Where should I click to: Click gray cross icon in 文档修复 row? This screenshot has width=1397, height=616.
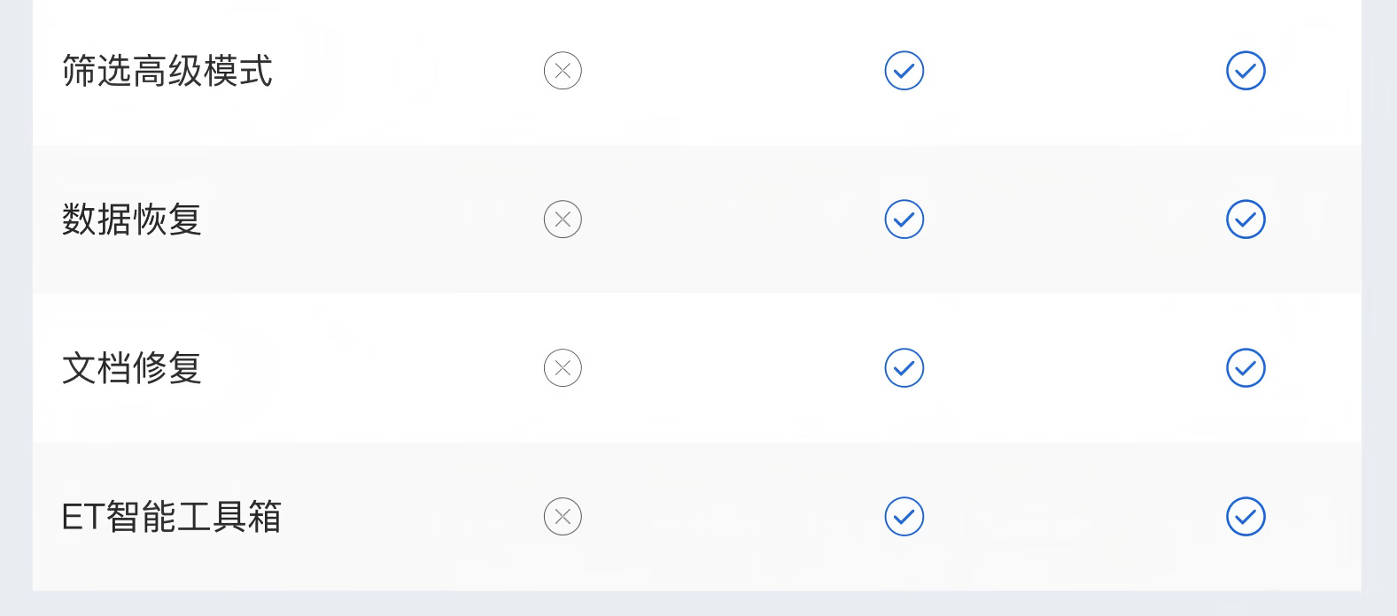[563, 368]
